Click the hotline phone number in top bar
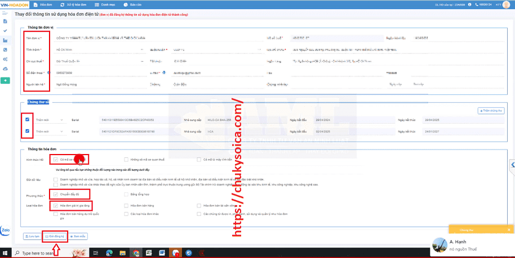This screenshot has height=258, width=515. (483, 5)
